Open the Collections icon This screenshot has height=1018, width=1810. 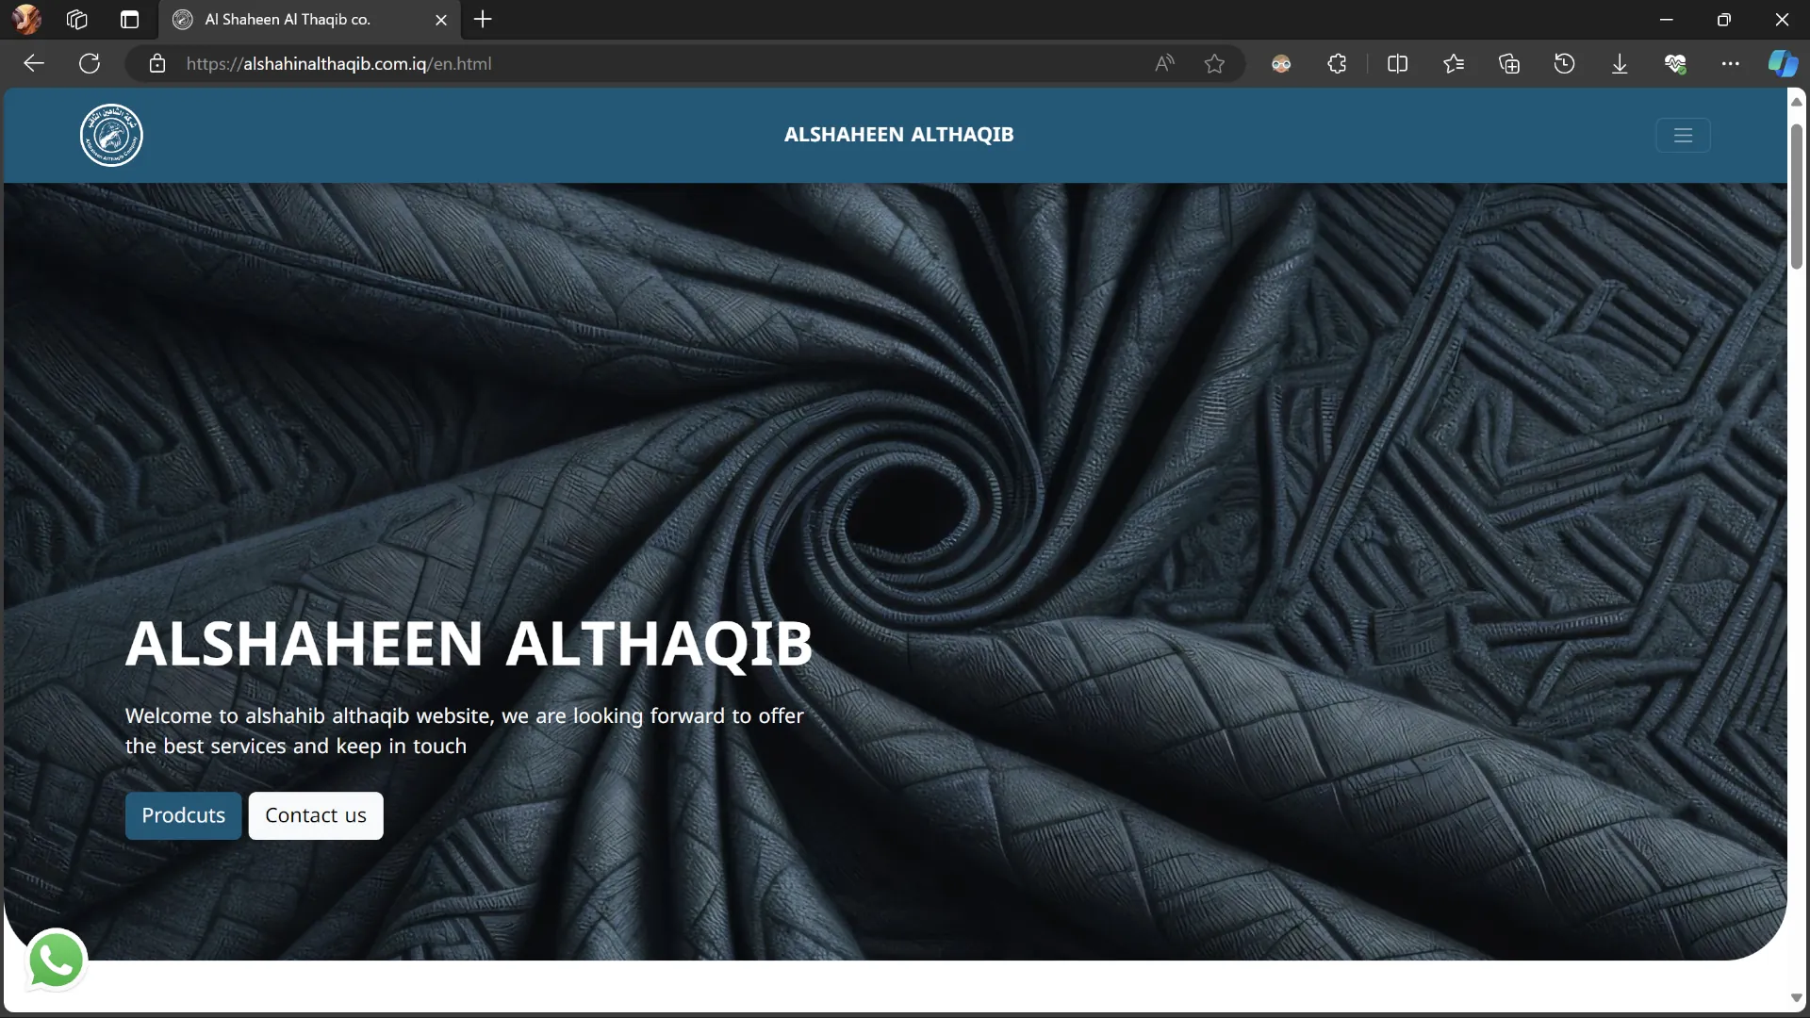[x=1508, y=64]
